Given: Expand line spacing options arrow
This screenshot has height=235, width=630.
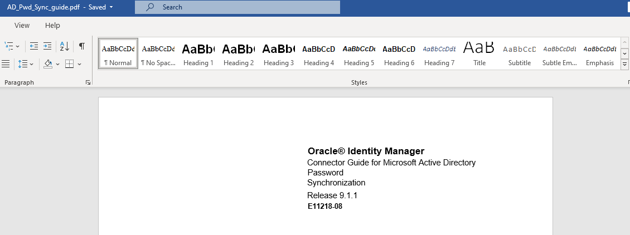Looking at the screenshot, I should 32,64.
